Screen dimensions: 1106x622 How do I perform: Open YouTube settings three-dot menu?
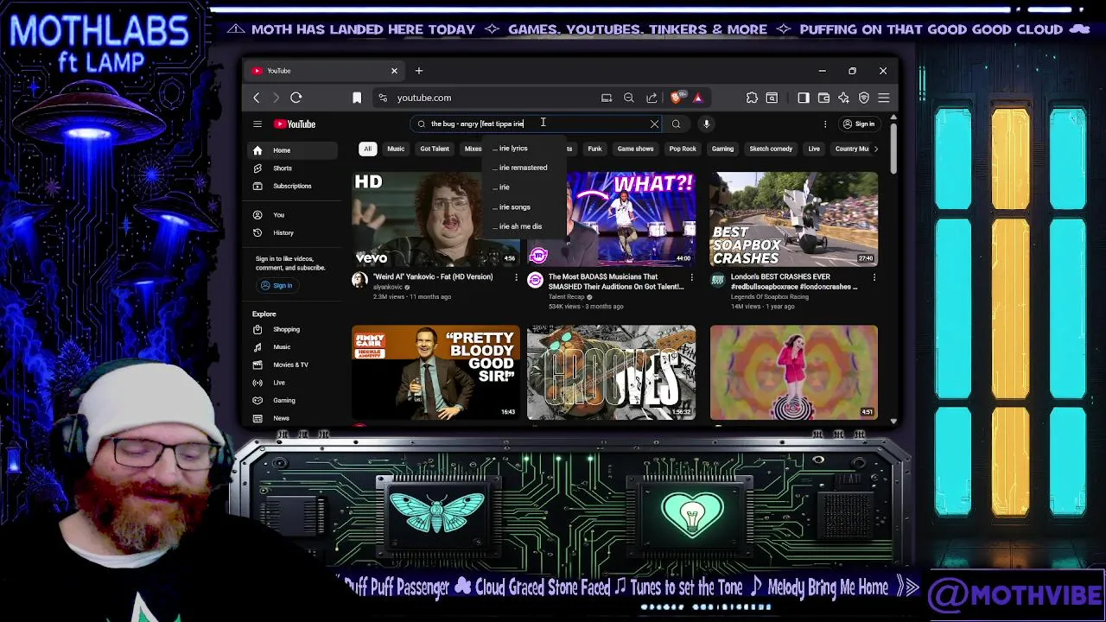point(825,124)
